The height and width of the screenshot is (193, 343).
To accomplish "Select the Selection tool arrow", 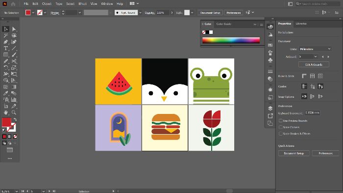I will click(x=6, y=29).
